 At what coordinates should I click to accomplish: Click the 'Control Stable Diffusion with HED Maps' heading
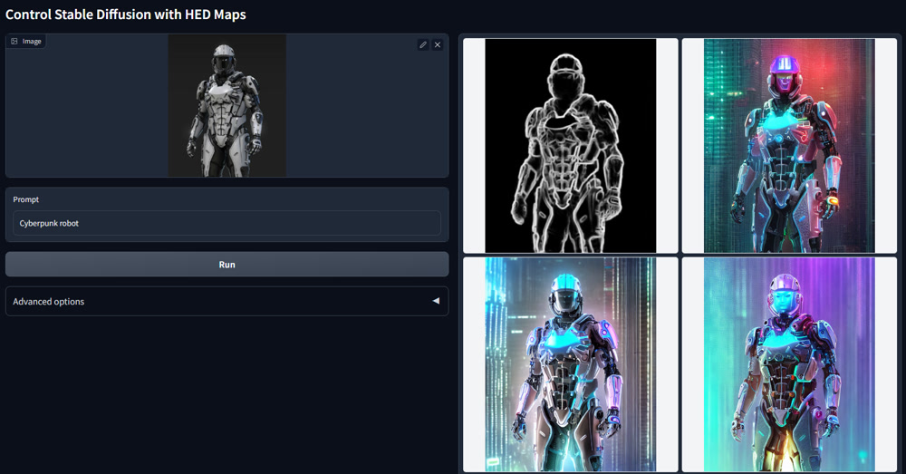[x=126, y=15]
